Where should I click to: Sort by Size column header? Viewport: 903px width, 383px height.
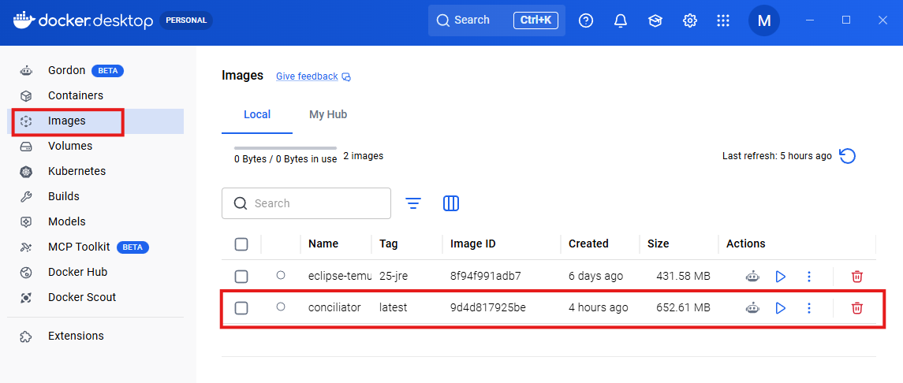[659, 244]
